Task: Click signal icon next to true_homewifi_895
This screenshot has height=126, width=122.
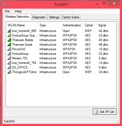Action: coord(9,31)
